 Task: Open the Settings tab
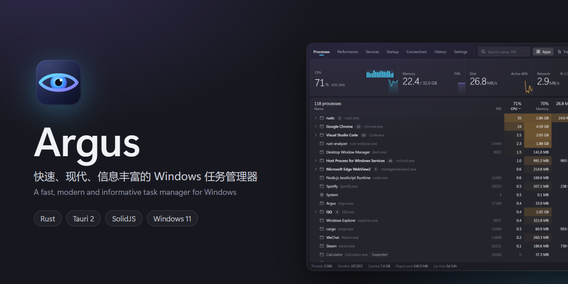tap(461, 52)
